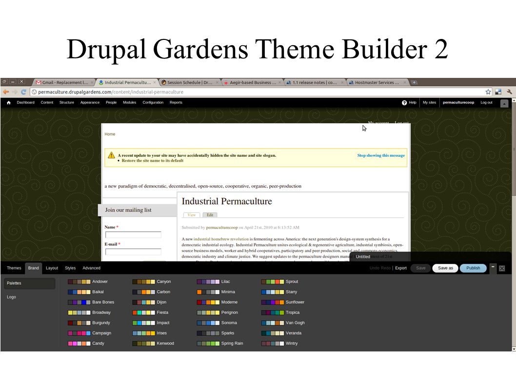Open People admin menu item
Viewport: 516px width, 386px height.
pyautogui.click(x=111, y=103)
